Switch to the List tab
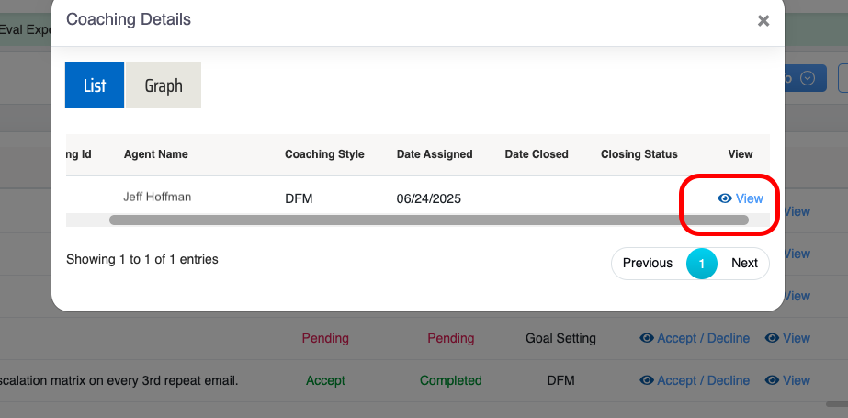This screenshot has width=848, height=418. [95, 85]
